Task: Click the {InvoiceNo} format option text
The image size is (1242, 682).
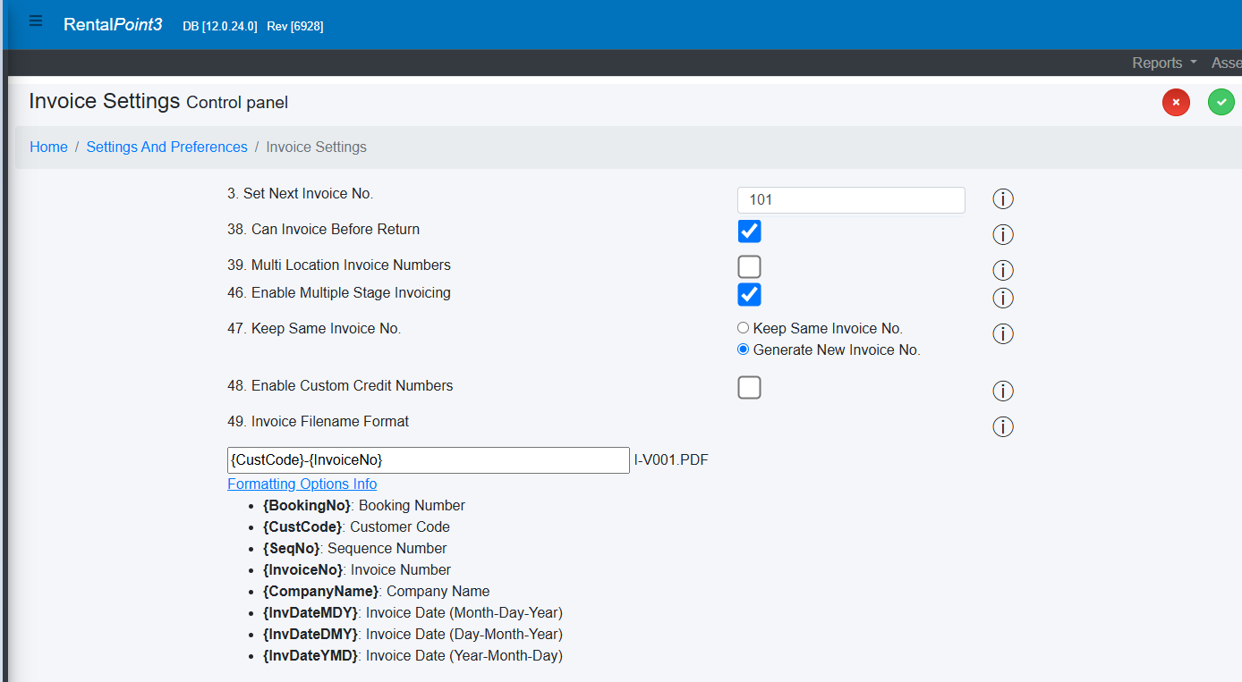Action: point(302,569)
